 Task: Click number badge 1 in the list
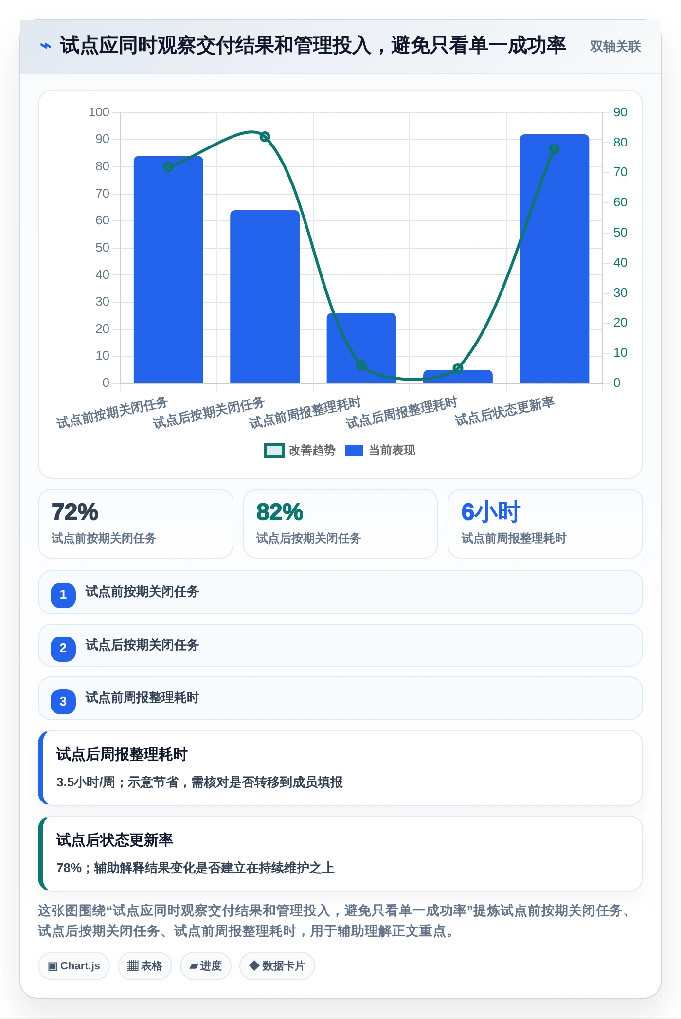pos(63,595)
